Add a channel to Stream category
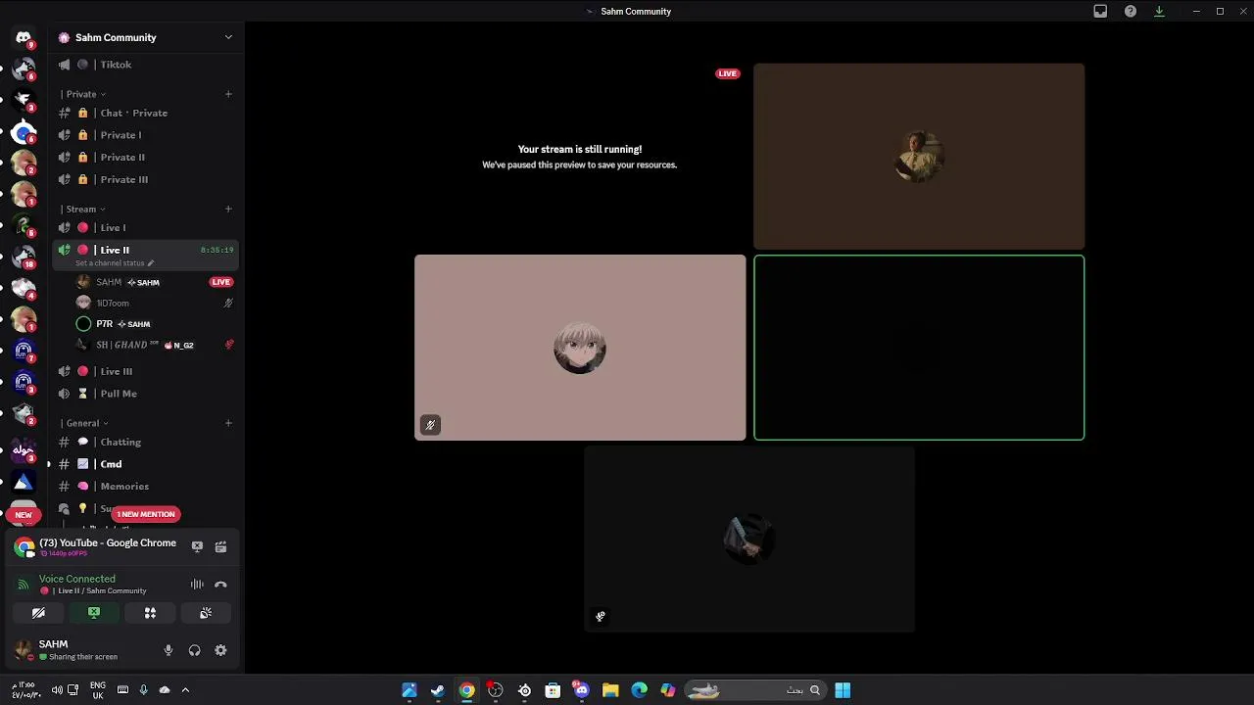The width and height of the screenshot is (1254, 705). [x=228, y=209]
